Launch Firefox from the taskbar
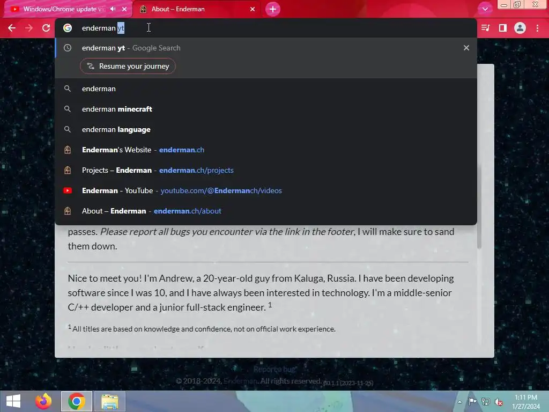549x412 pixels. pos(43,401)
